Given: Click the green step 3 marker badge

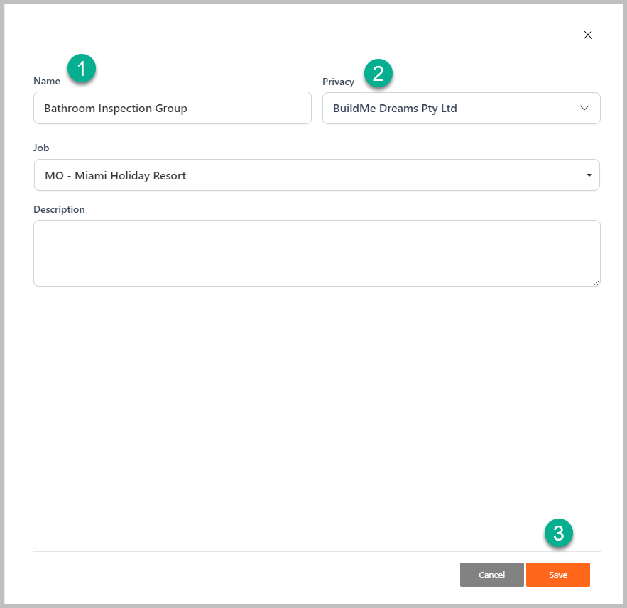Looking at the screenshot, I should (558, 534).
